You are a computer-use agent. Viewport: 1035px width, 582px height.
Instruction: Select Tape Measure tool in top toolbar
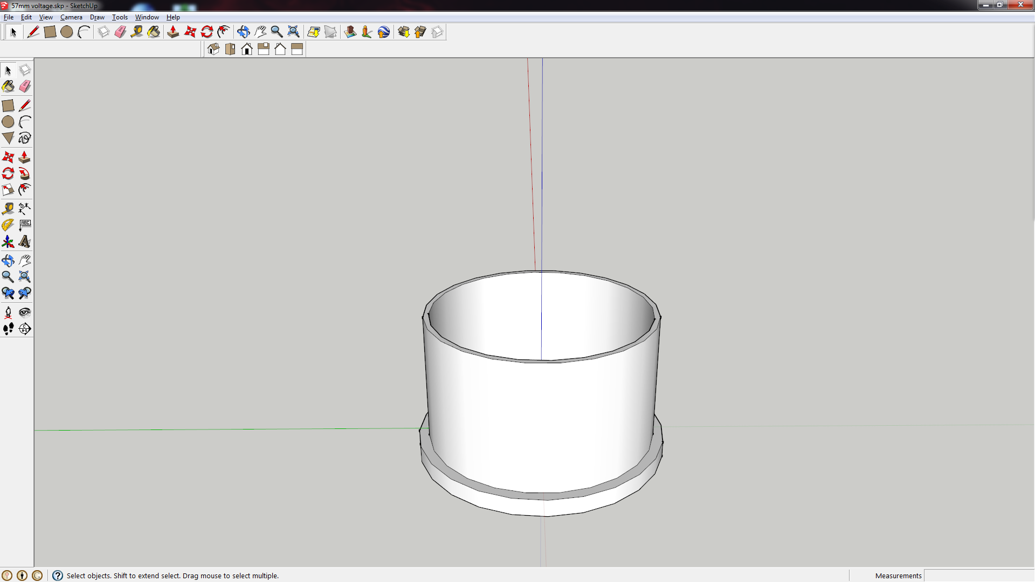pyautogui.click(x=137, y=32)
